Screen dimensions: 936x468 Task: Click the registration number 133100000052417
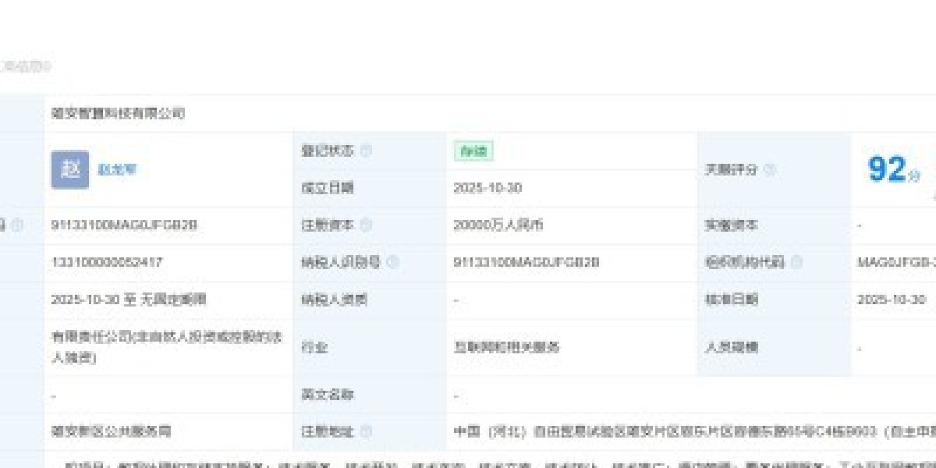tap(107, 262)
